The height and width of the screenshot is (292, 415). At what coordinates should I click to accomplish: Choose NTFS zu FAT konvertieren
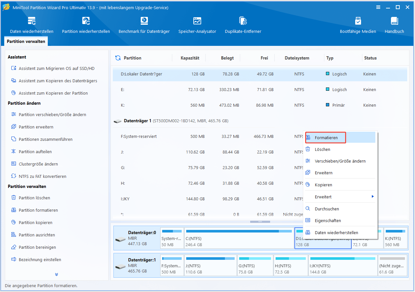[x=39, y=176]
